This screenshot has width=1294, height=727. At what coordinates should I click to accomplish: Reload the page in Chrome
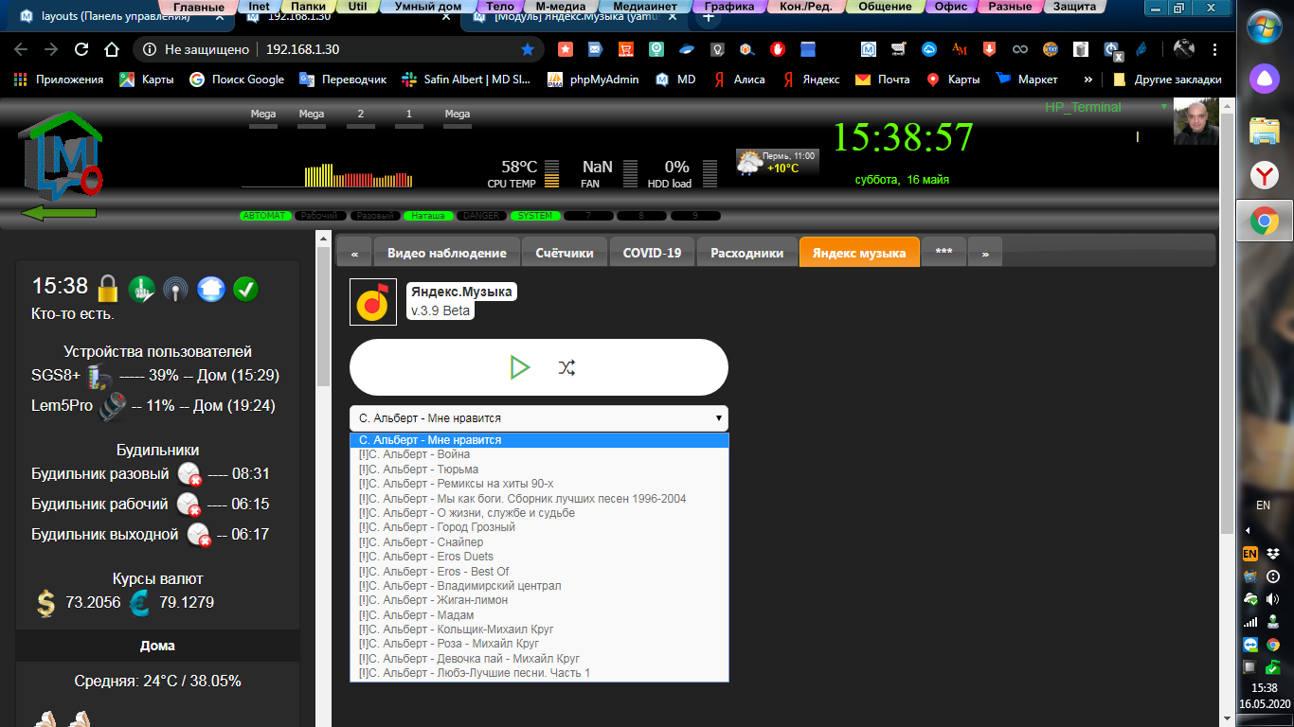click(x=81, y=49)
